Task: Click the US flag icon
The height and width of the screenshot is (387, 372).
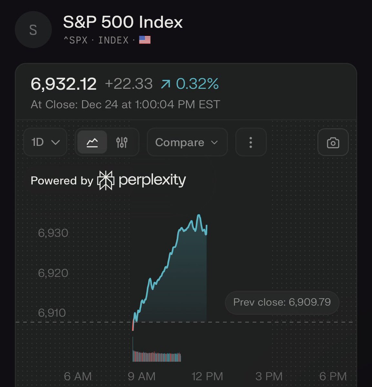Action: point(145,40)
